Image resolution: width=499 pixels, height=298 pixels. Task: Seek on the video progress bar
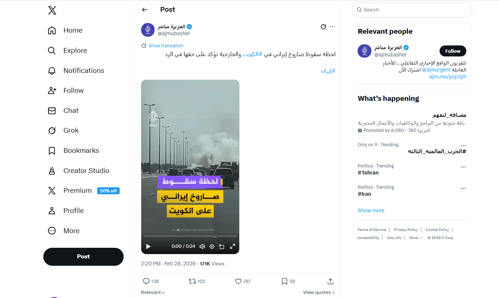tap(190, 236)
